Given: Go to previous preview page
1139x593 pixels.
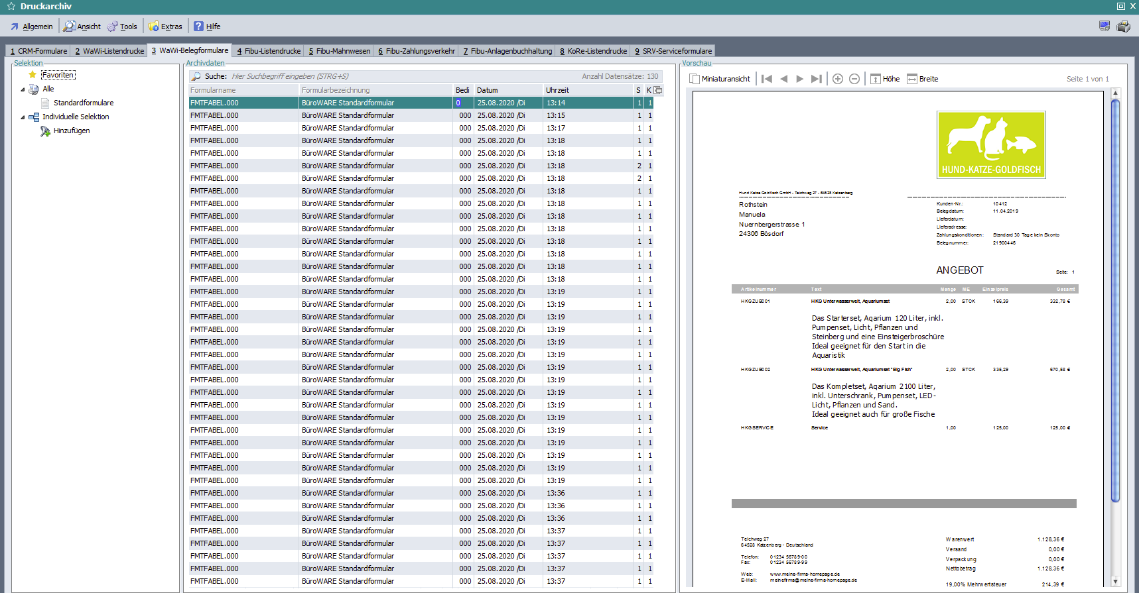Looking at the screenshot, I should coord(783,79).
